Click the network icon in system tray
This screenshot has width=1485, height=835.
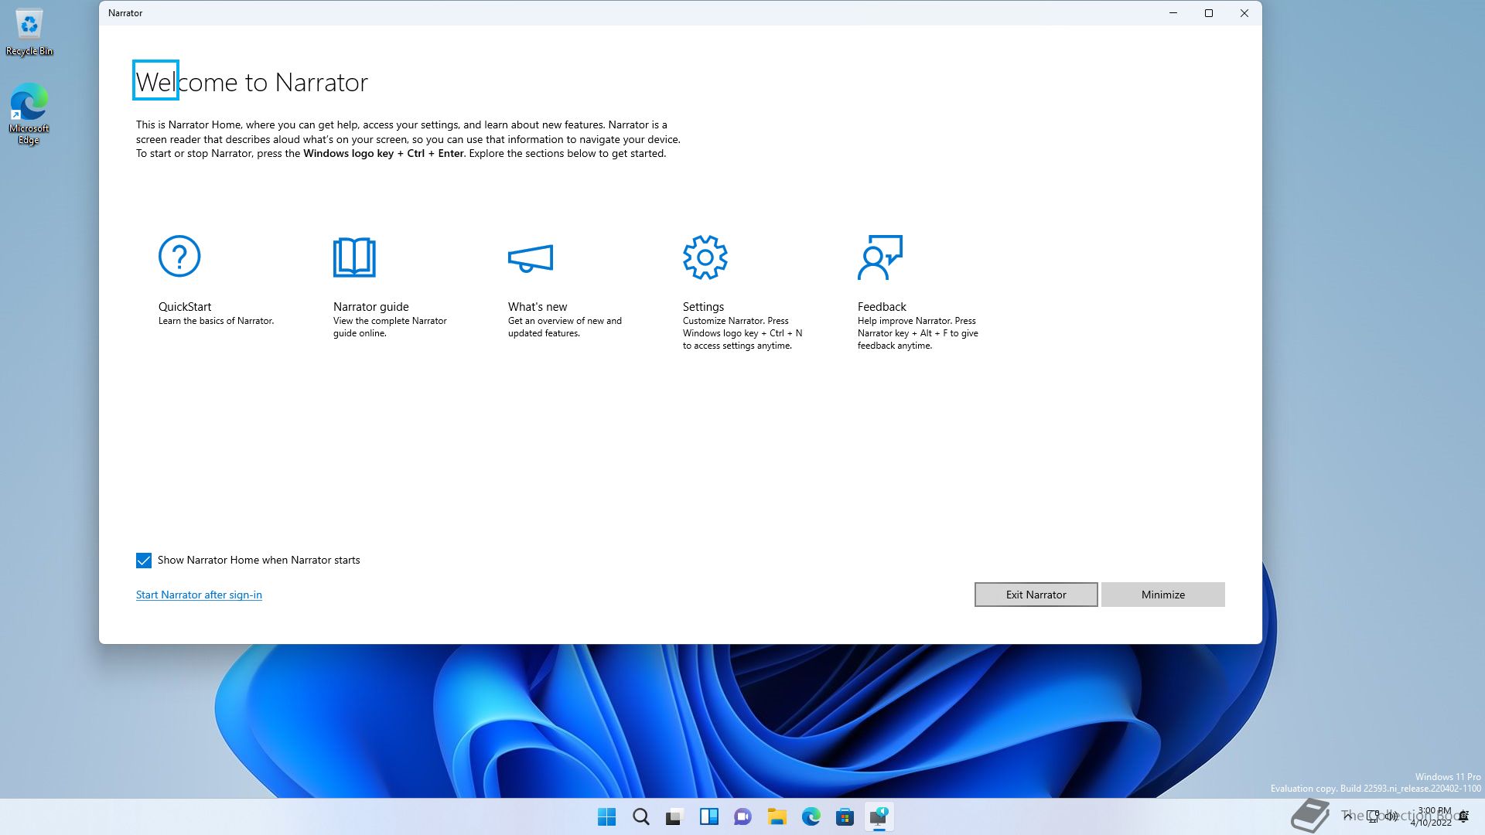[x=1373, y=816]
